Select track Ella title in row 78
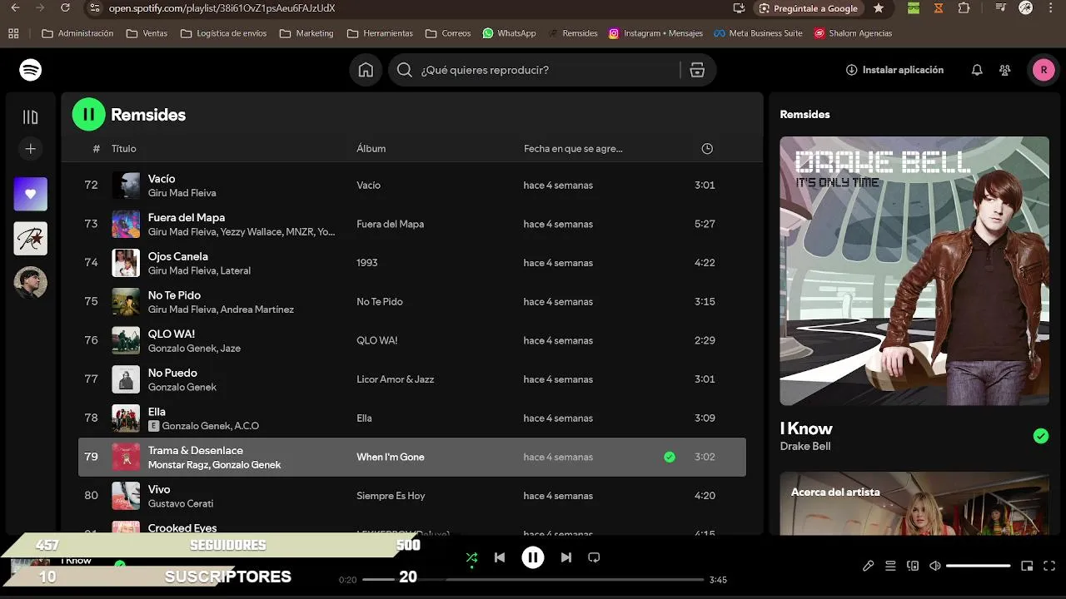The image size is (1066, 599). [157, 412]
